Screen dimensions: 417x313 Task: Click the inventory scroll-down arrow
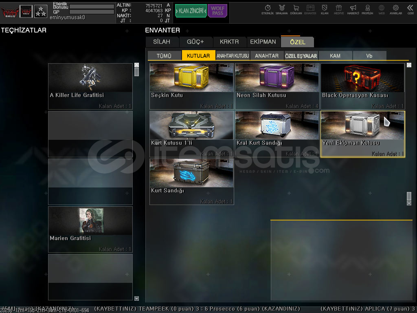(x=409, y=203)
